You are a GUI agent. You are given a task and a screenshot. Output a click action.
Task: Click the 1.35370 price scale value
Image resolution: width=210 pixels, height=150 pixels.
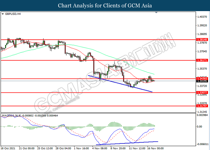coord(202,69)
